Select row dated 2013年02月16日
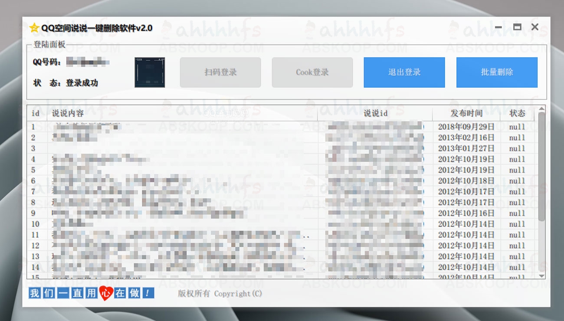 (466, 138)
